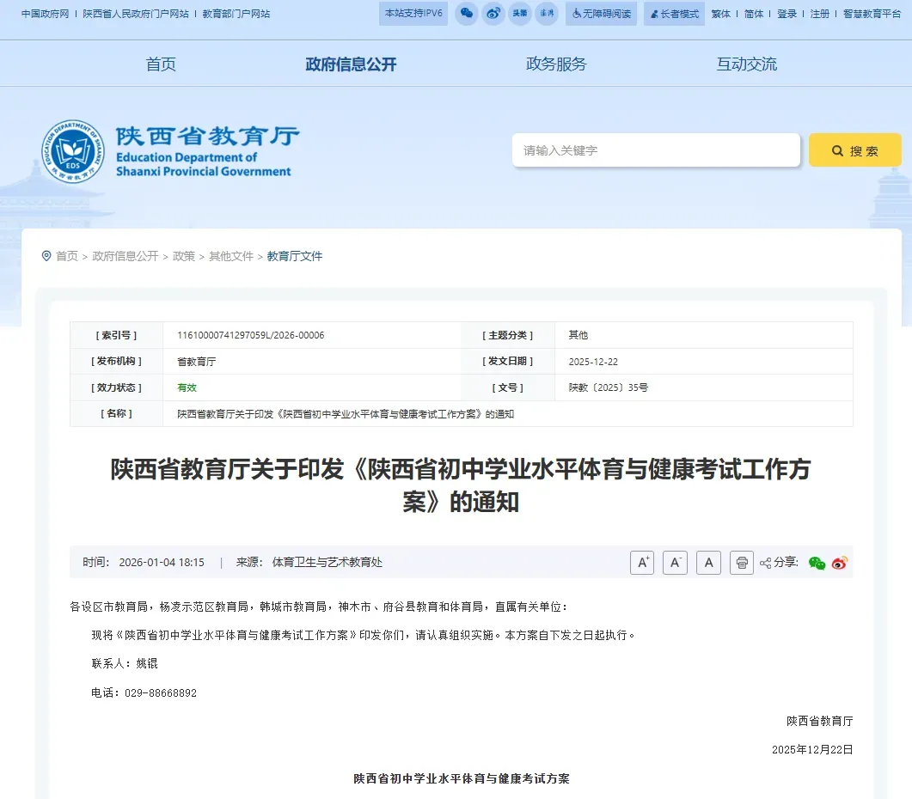
Task: Focus the 请输入关键字 search field
Action: click(656, 150)
